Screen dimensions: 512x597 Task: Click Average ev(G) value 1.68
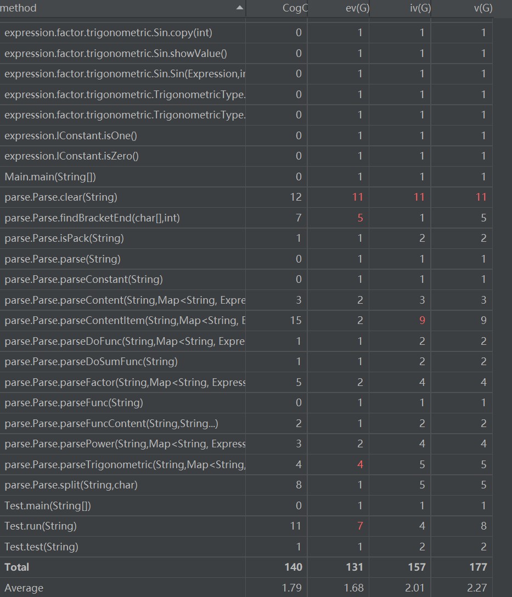tap(354, 588)
